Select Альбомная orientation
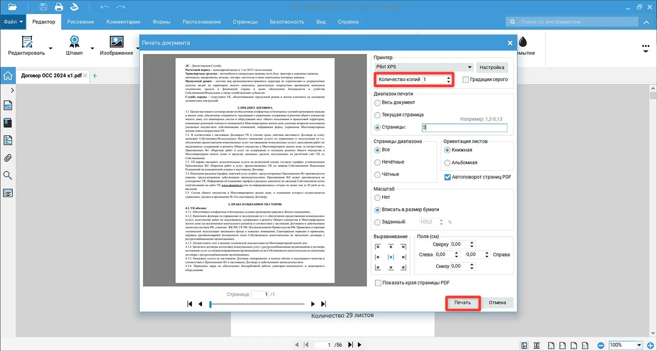 (x=447, y=163)
